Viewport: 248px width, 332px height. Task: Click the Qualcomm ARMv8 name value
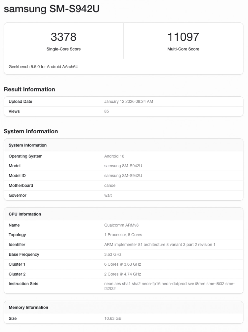coord(121,225)
